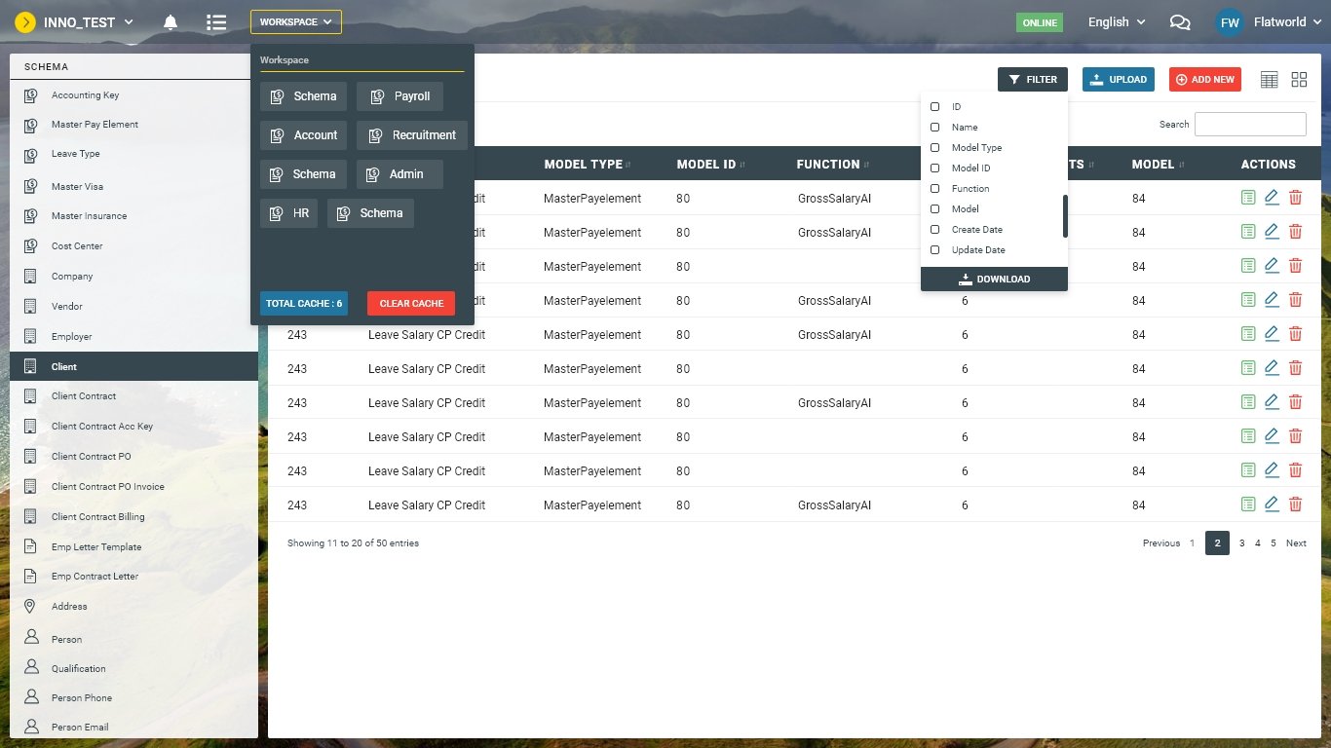
Task: Switch to grid card view icon
Action: [1299, 80]
